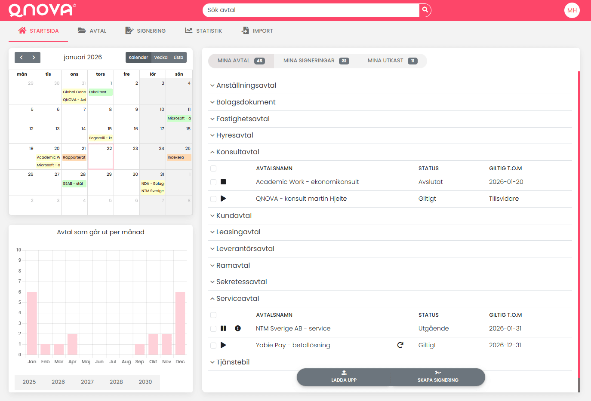The image size is (591, 401).
Task: Expand the Ramavtal section
Action: [390, 266]
